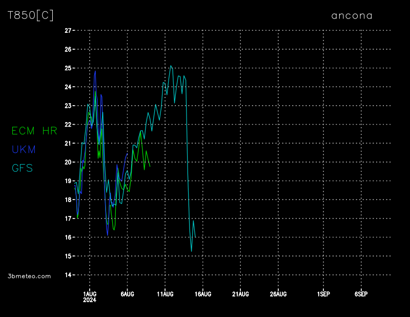Click the 1AUG date axis label

click(90, 294)
